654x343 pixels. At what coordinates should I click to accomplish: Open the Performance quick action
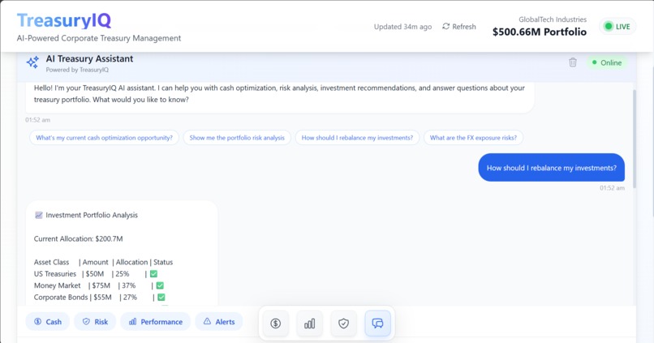click(156, 322)
